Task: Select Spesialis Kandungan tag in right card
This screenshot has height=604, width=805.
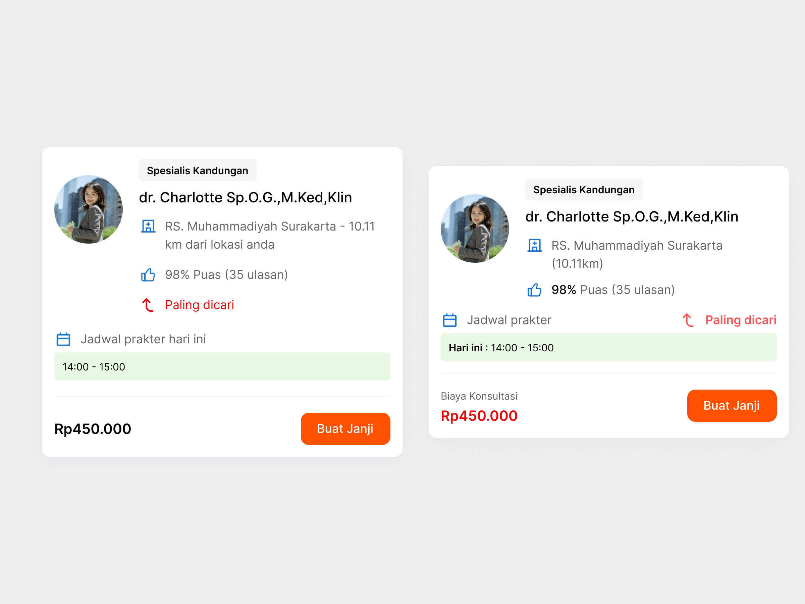Action: click(584, 190)
